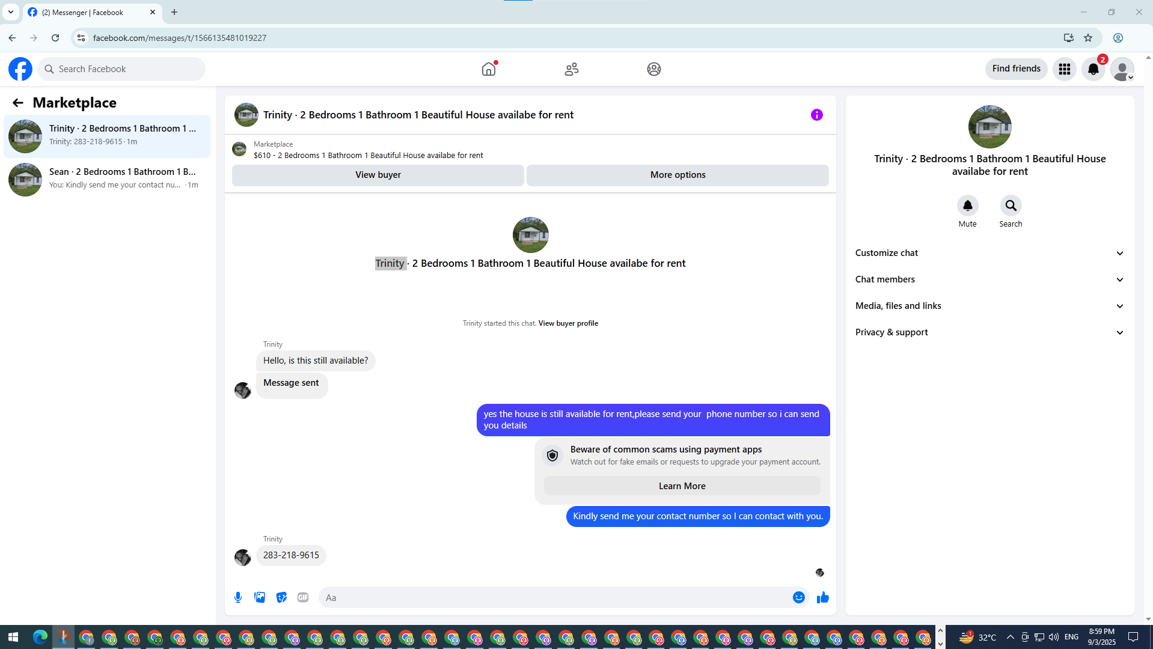The image size is (1153, 649).
Task: Click the house photo in the right info panel
Action: coord(990,127)
